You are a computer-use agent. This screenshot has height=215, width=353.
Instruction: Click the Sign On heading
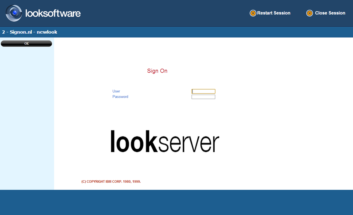pyautogui.click(x=157, y=71)
